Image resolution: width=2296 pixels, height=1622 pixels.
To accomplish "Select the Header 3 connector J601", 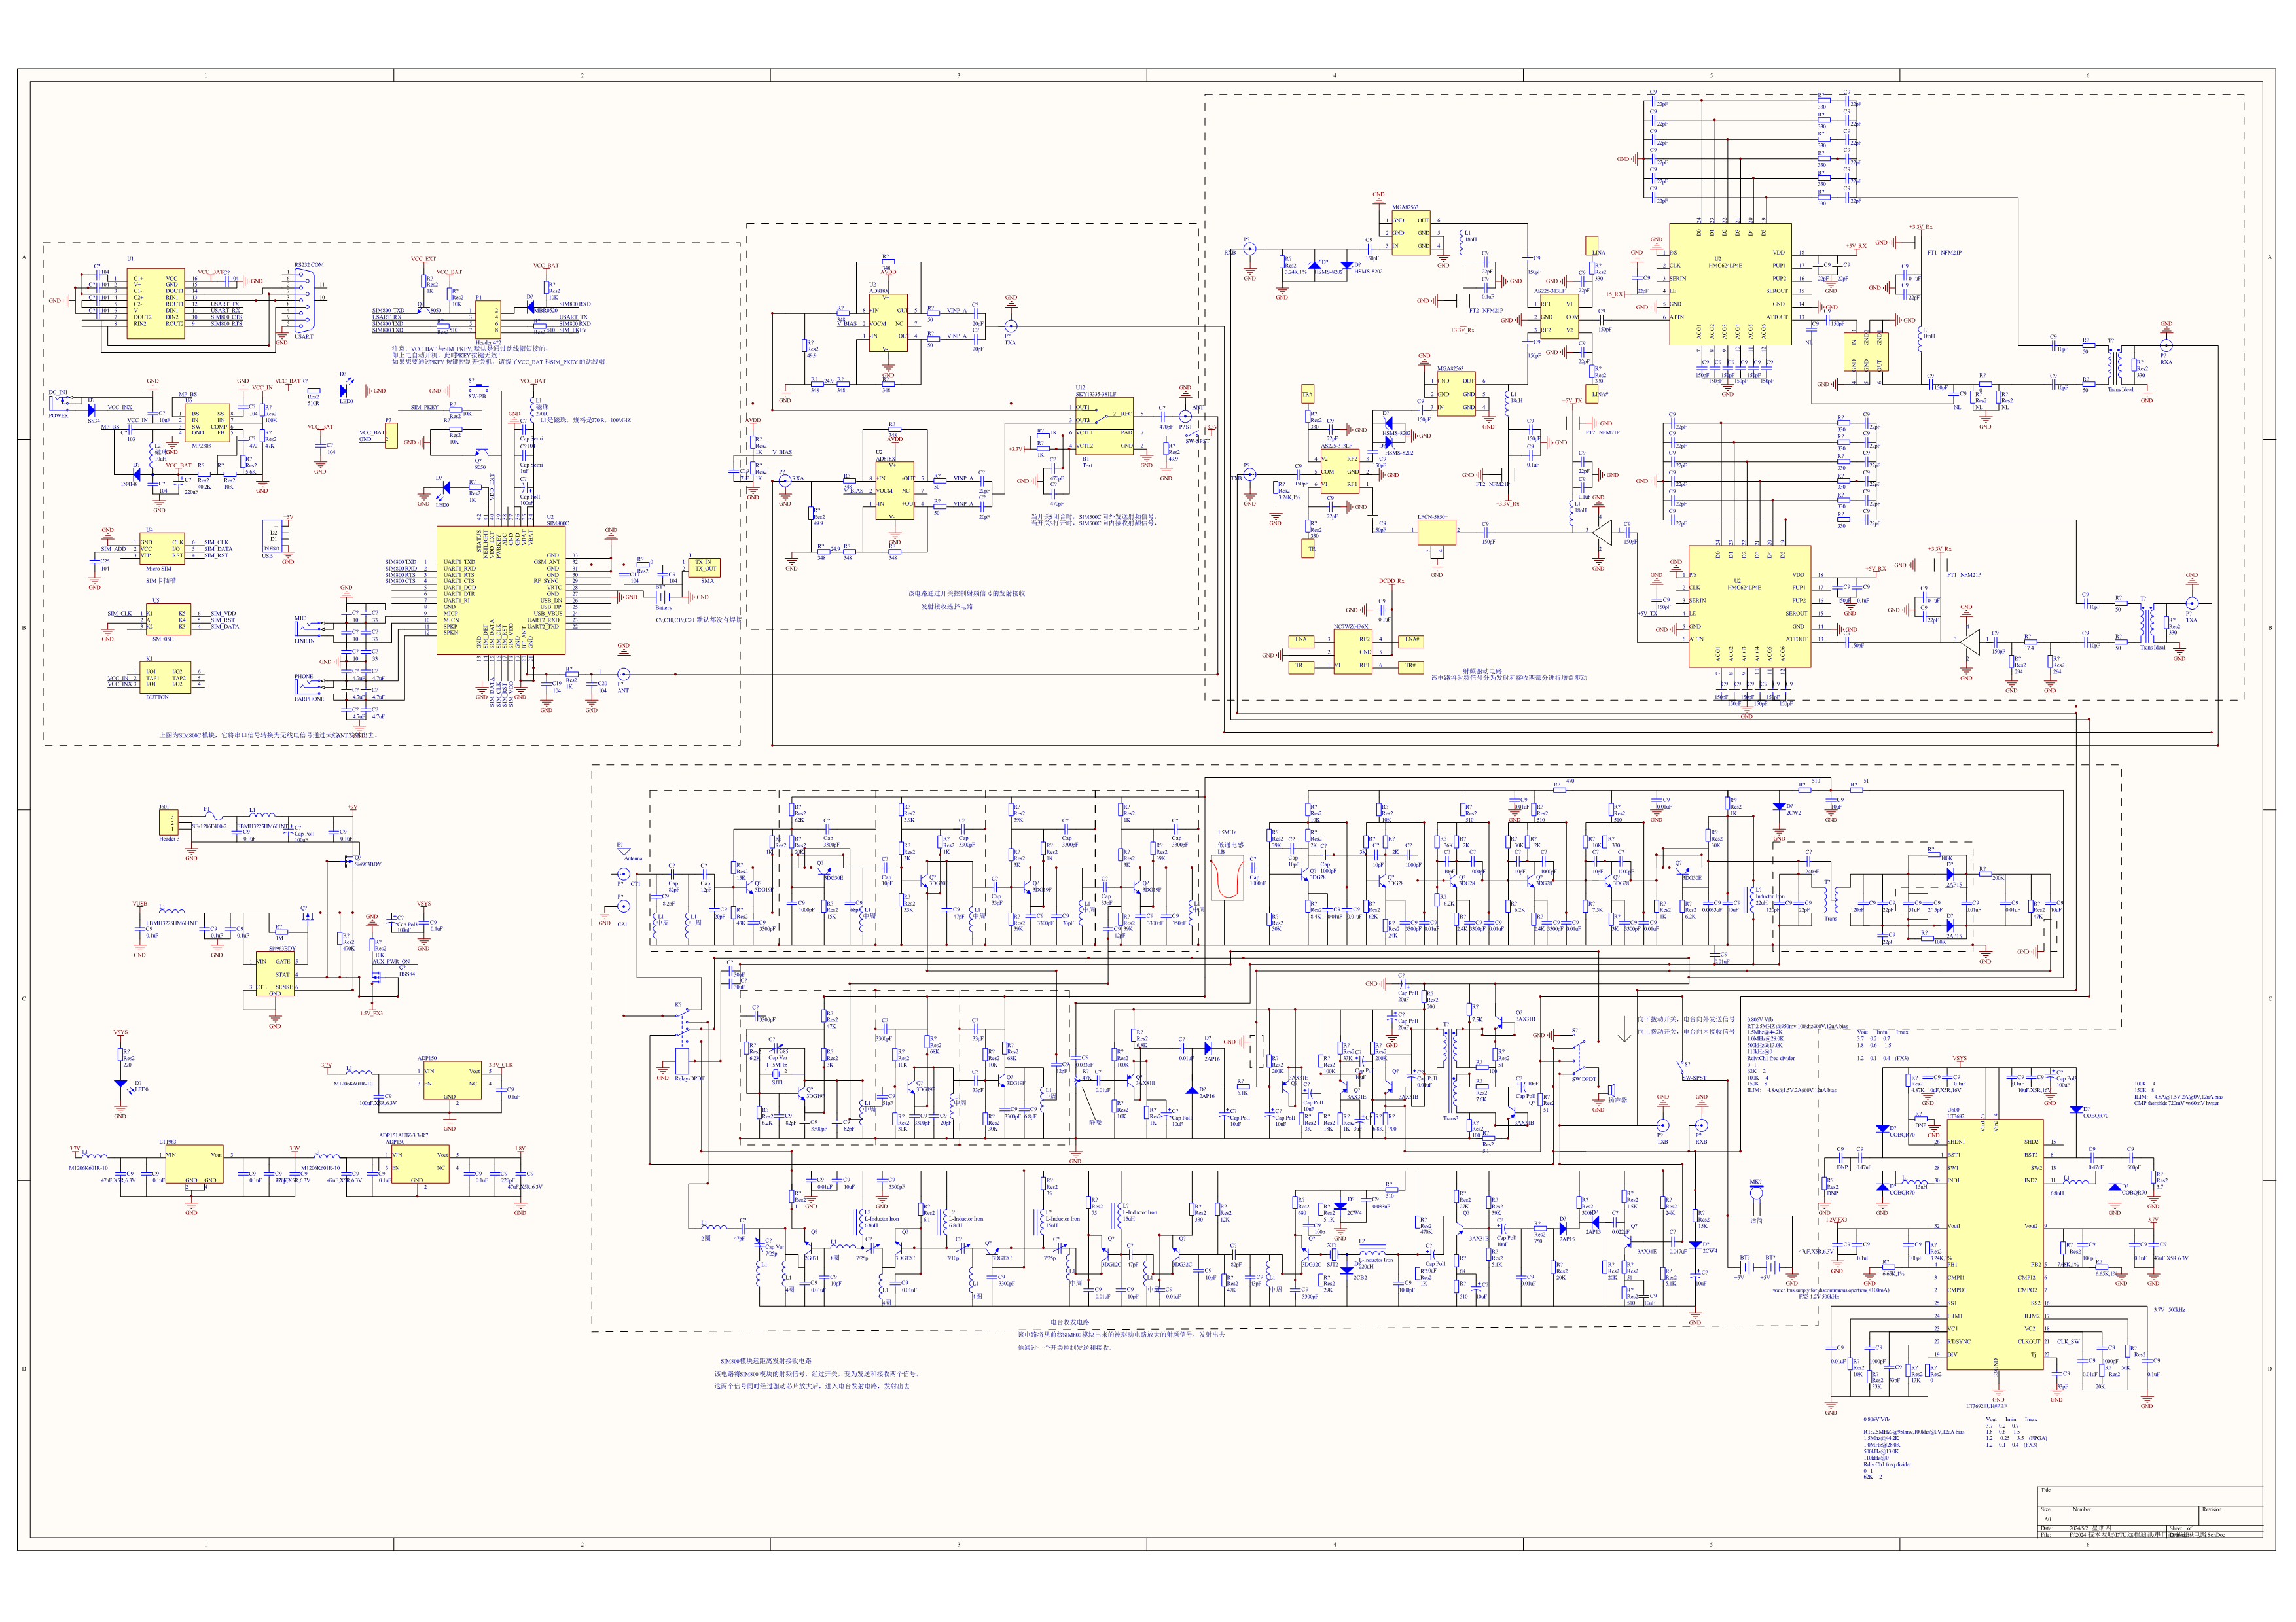I will [x=168, y=822].
